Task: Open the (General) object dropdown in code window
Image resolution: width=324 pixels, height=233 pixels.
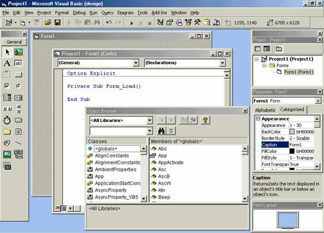Action: (x=136, y=63)
